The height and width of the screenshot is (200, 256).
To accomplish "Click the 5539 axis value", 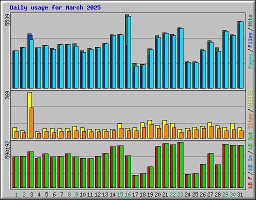I will (x=7, y=20).
